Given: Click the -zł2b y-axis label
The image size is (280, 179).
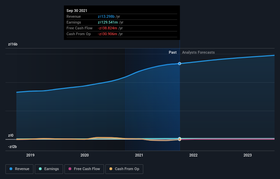Looking at the screenshot, I should [13, 147].
